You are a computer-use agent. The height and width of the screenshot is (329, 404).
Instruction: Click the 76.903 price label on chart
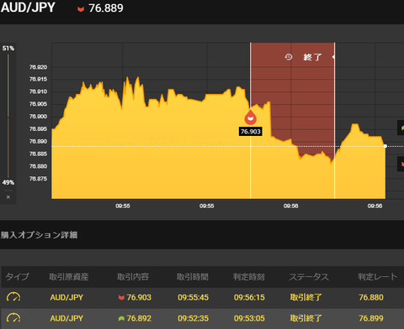click(251, 132)
